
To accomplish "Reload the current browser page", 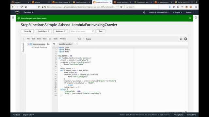I will [22, 7].
